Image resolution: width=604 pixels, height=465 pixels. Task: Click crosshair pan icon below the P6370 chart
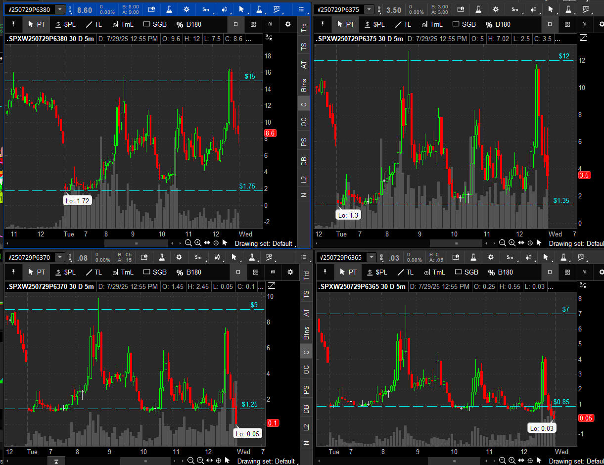coord(218,461)
